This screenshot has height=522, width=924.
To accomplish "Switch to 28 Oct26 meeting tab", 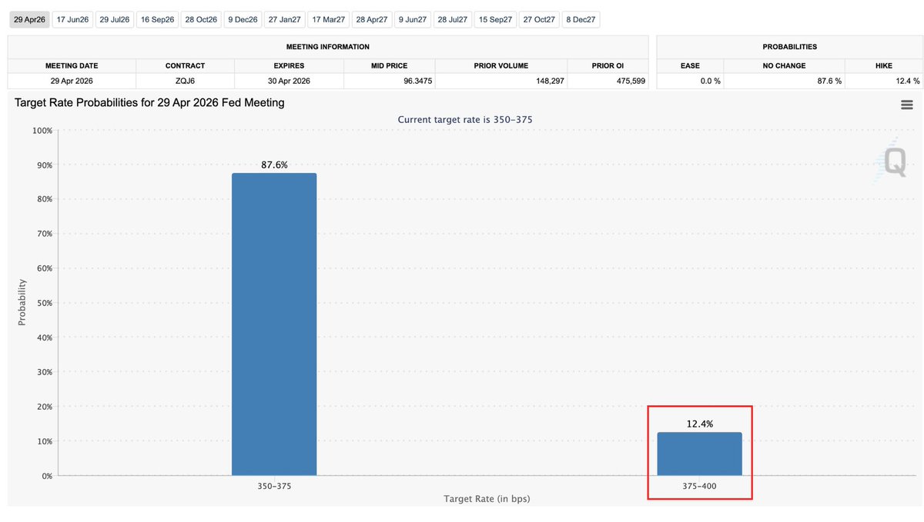I will click(x=200, y=20).
